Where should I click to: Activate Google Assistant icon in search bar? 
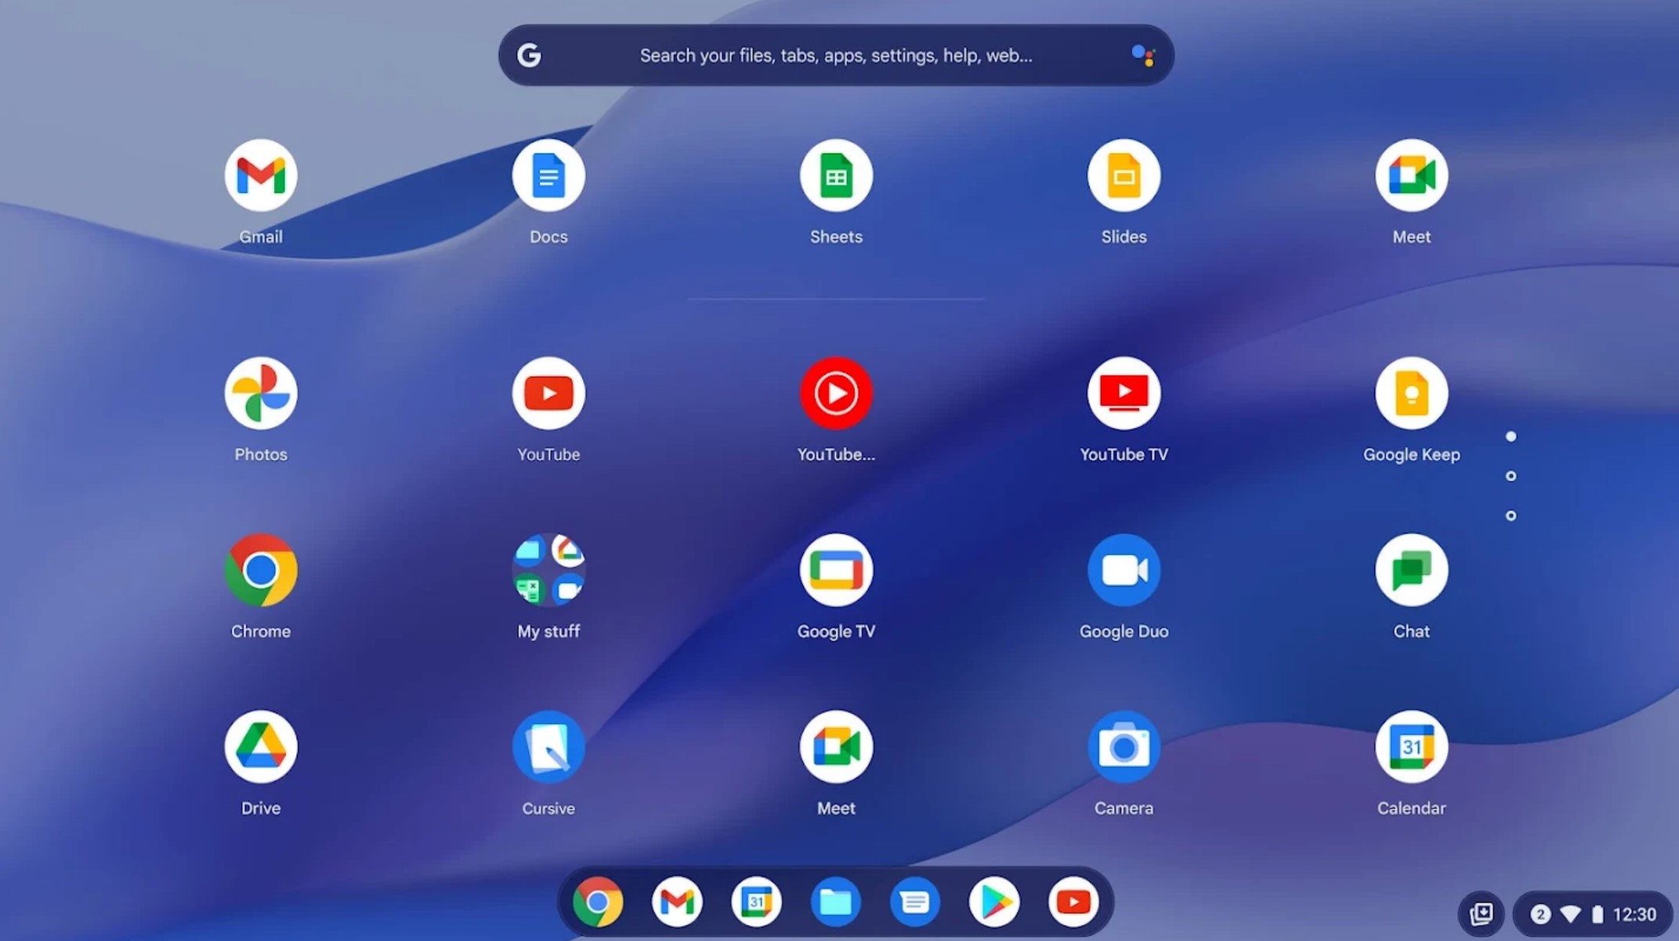tap(1143, 56)
